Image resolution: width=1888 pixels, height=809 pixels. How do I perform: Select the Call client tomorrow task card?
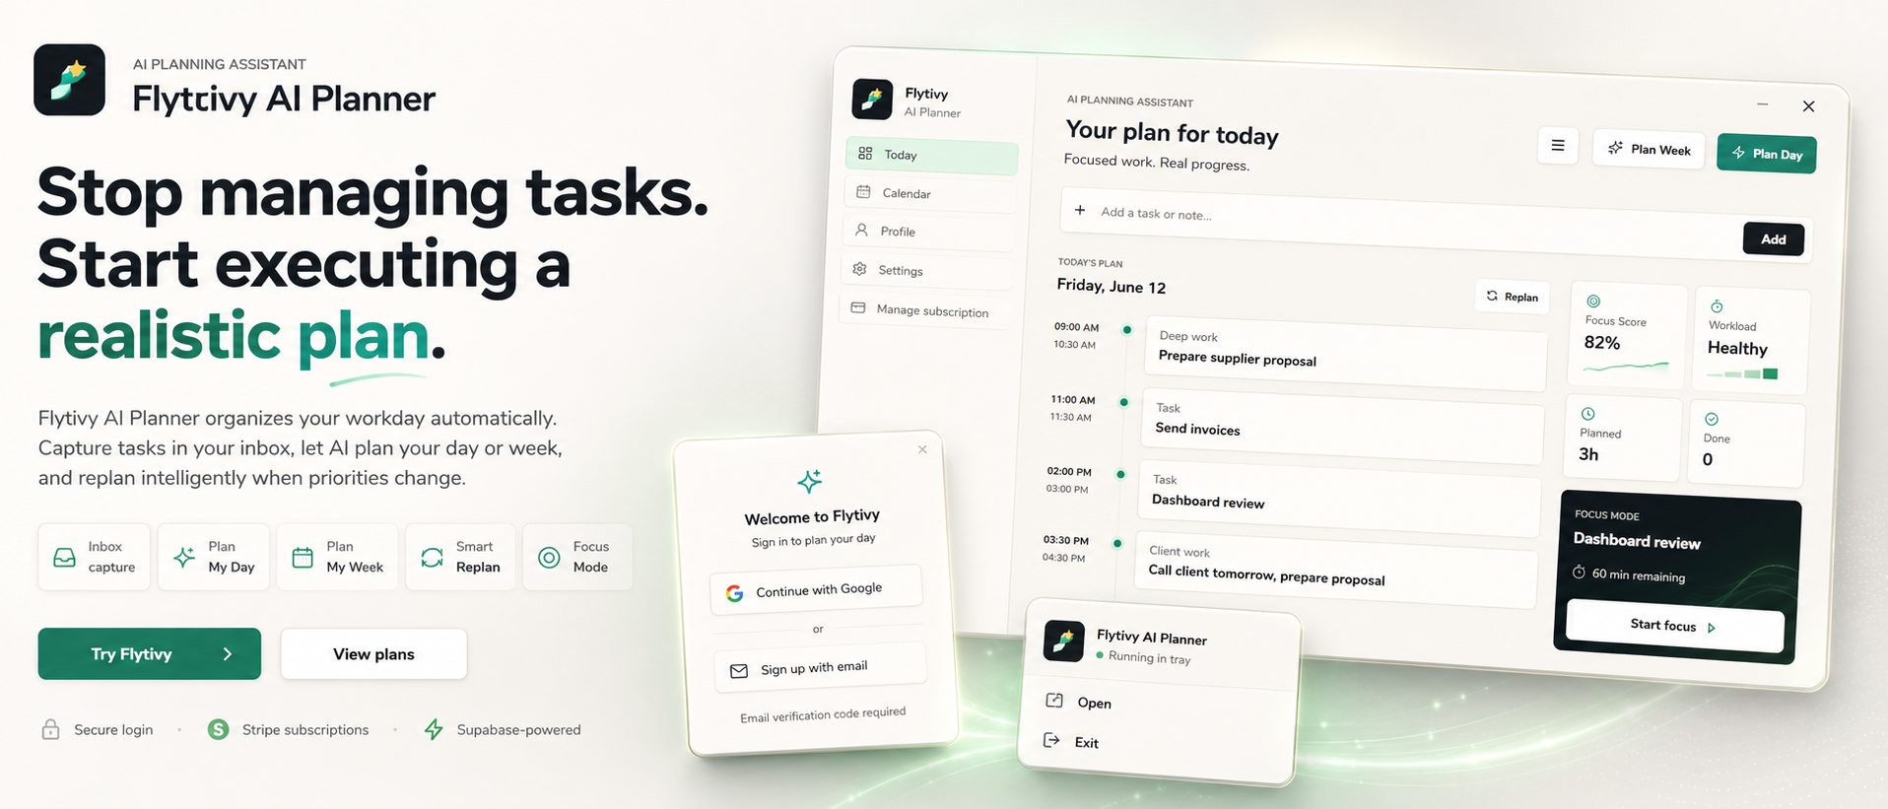[1335, 570]
